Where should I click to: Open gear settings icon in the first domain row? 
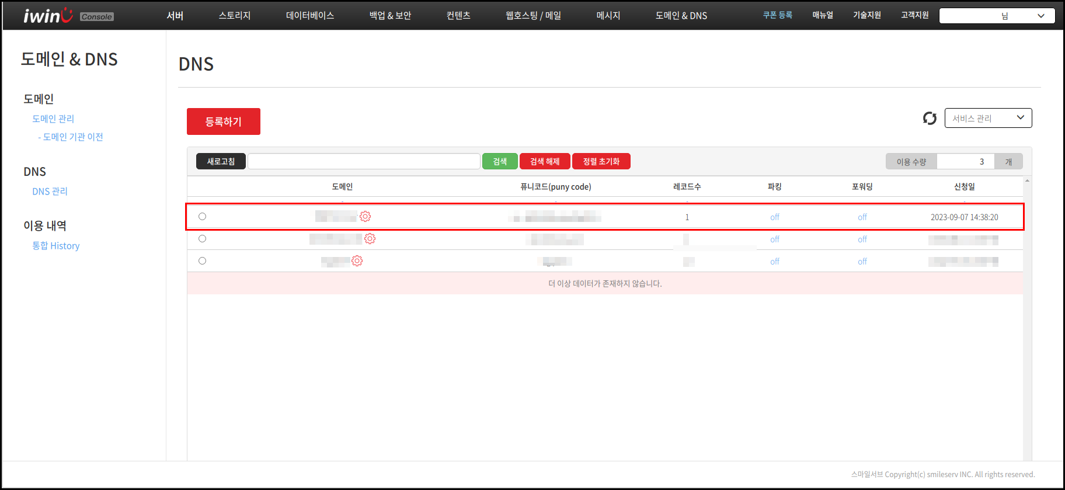[x=365, y=217]
